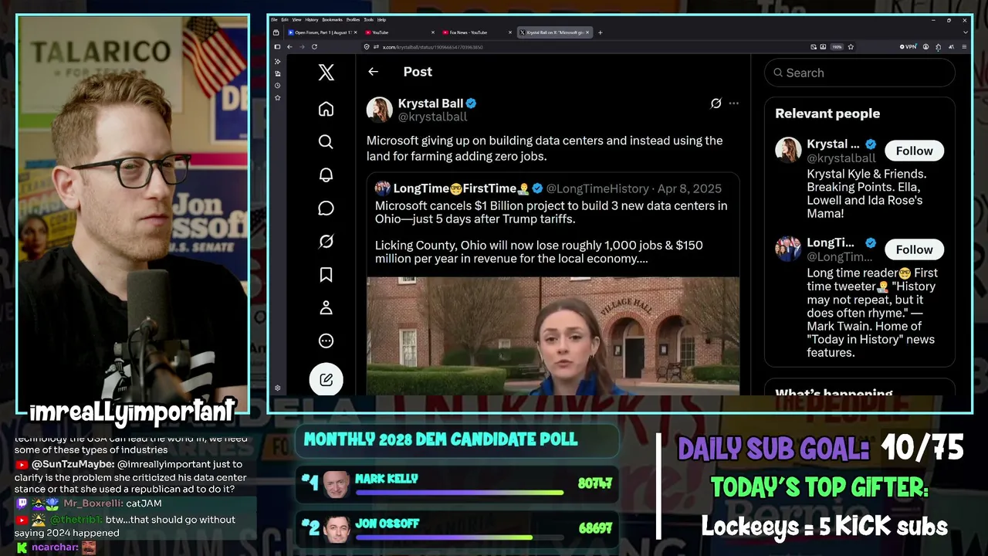Open Messages chat bubble icon
This screenshot has width=988, height=556.
point(326,208)
